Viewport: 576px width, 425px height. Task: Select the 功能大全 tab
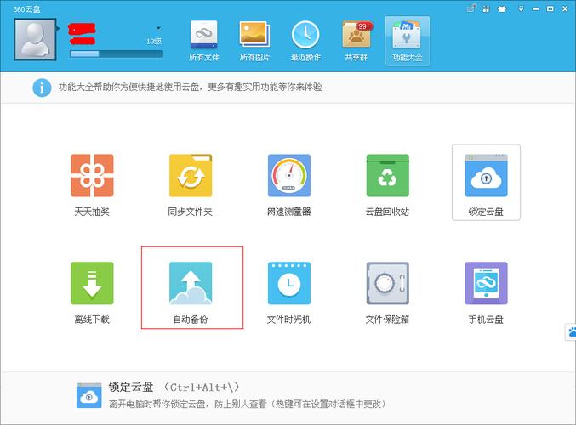click(x=407, y=41)
